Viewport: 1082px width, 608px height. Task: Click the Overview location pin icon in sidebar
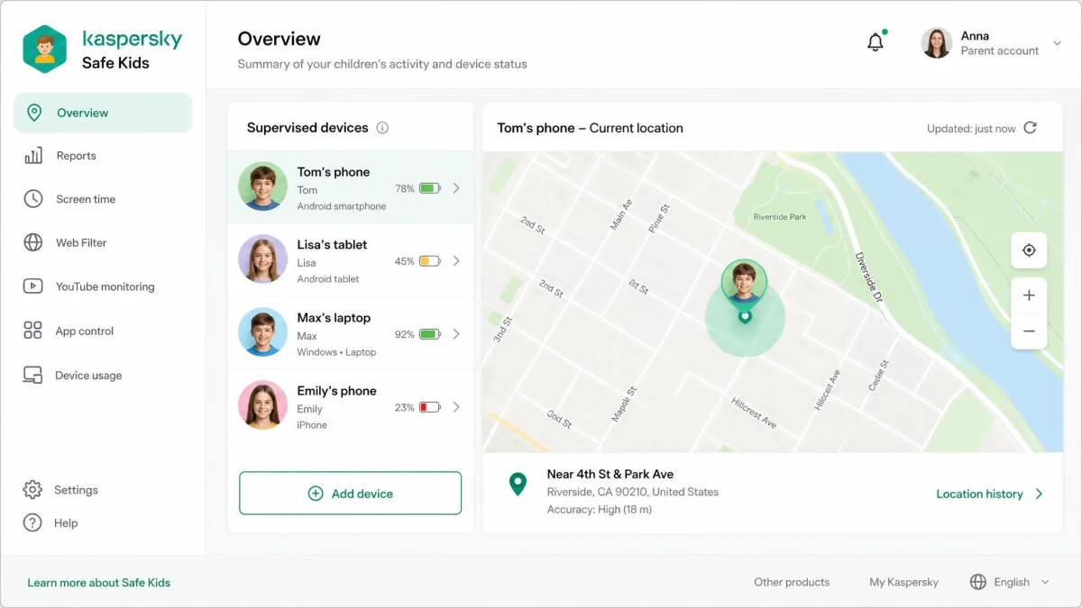click(34, 113)
